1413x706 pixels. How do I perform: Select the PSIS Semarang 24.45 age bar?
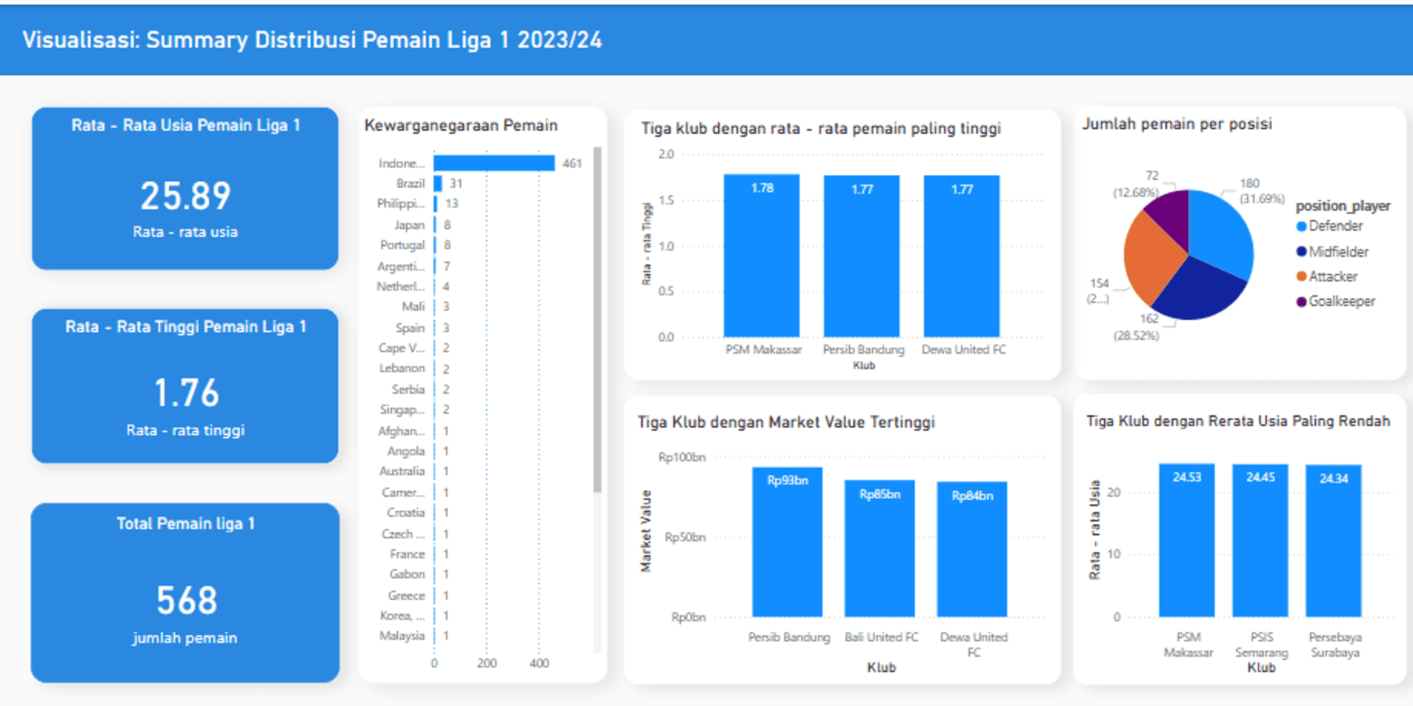click(1260, 541)
